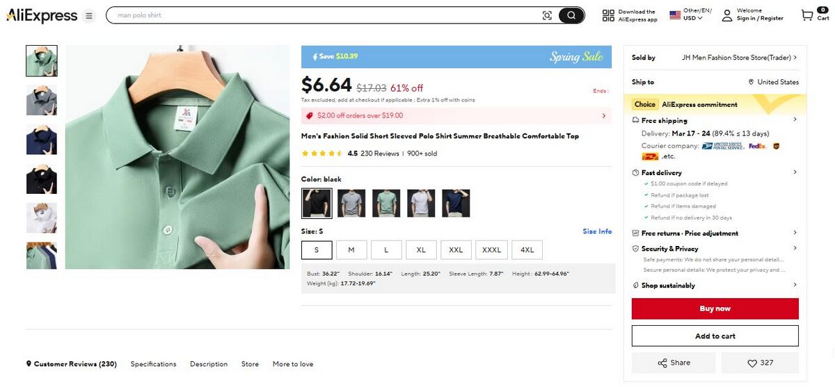The height and width of the screenshot is (387, 835).
Task: Select size M option
Action: [351, 249]
